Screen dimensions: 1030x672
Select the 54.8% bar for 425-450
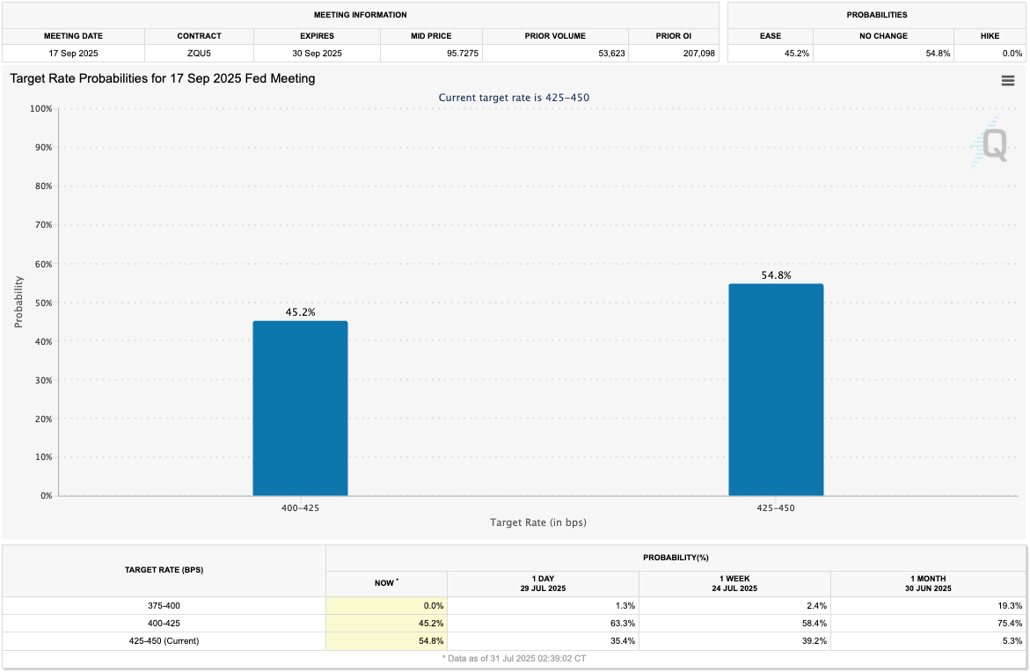pos(776,387)
